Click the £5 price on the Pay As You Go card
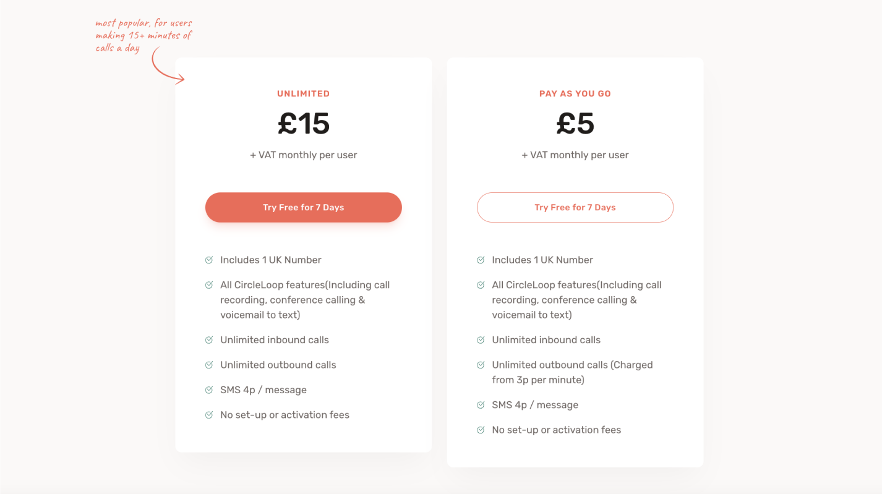This screenshot has height=494, width=882. (575, 124)
